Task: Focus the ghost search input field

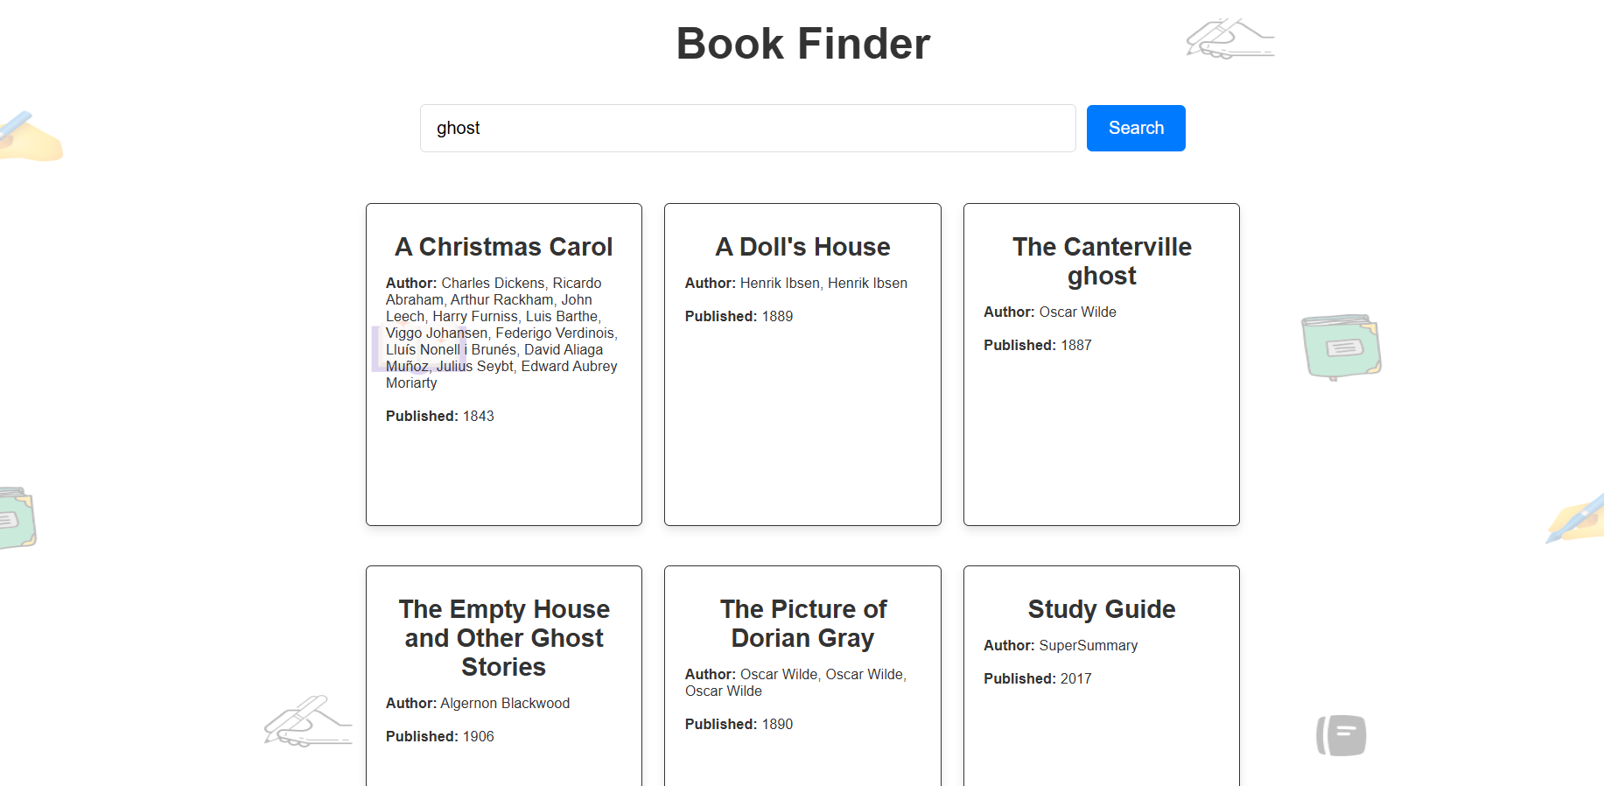Action: pyautogui.click(x=747, y=128)
